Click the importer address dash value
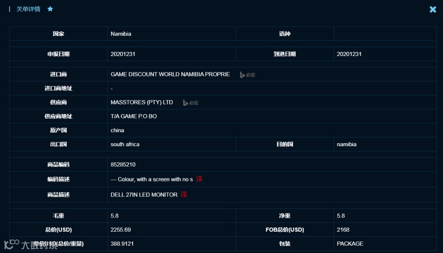443x253 pixels. [x=112, y=88]
